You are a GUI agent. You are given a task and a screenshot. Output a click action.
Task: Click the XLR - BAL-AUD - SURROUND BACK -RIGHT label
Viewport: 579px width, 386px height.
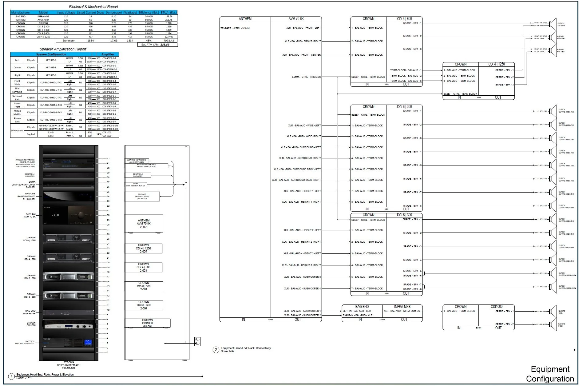coord(296,180)
